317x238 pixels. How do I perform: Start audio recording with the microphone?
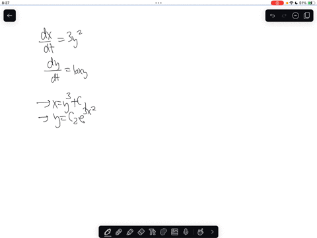pyautogui.click(x=186, y=232)
